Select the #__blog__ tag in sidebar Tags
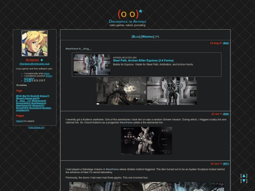Screen dimensions: 255x191 pyautogui.click(x=24, y=101)
